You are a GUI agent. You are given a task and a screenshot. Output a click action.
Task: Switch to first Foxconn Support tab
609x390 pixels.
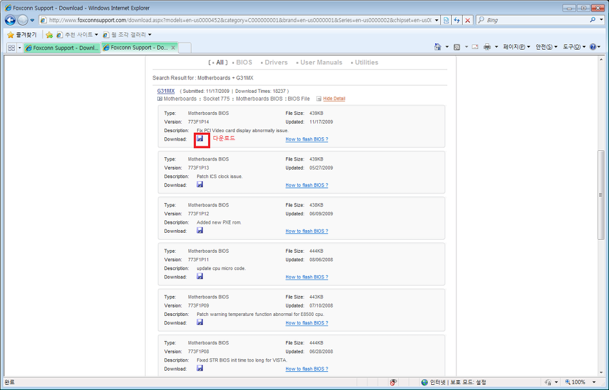pos(62,48)
